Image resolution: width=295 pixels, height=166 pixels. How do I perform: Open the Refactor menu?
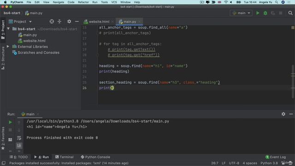tap(83, 2)
